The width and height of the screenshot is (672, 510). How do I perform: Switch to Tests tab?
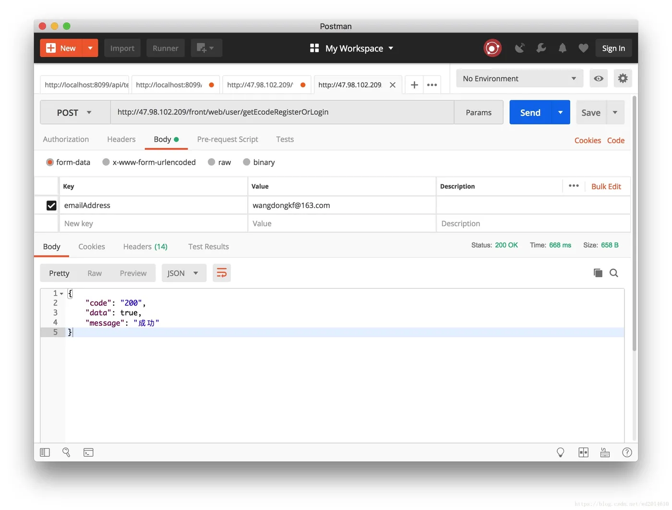tap(285, 139)
